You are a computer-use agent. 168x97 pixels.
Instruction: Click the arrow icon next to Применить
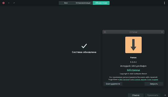tap(165, 95)
